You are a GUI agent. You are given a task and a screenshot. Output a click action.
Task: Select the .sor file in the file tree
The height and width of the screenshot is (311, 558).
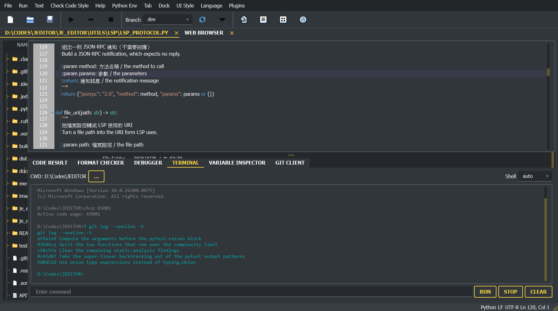[x=20, y=283]
